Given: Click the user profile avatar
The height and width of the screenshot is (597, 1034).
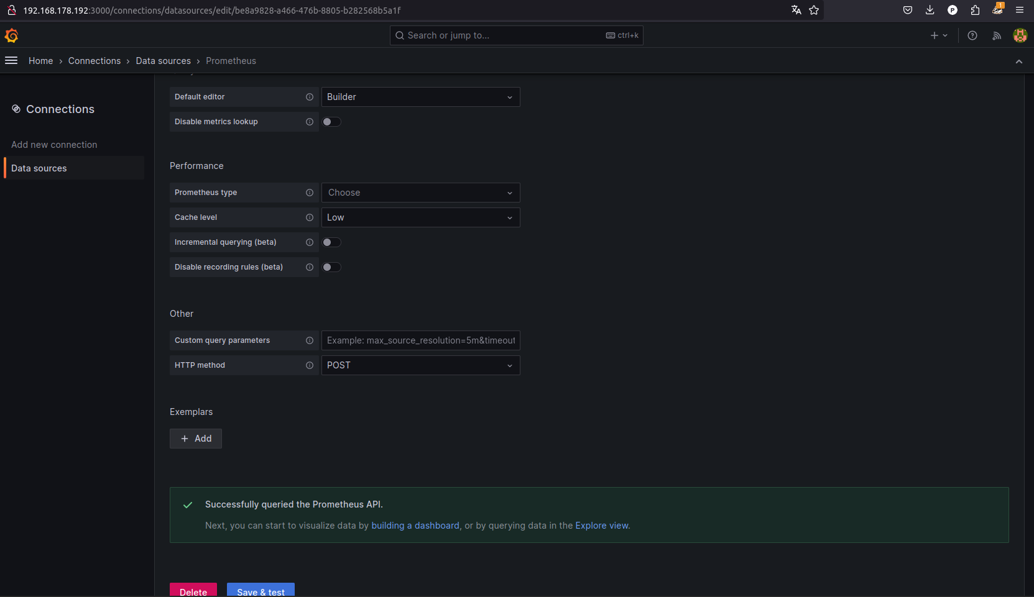Looking at the screenshot, I should pyautogui.click(x=1020, y=35).
